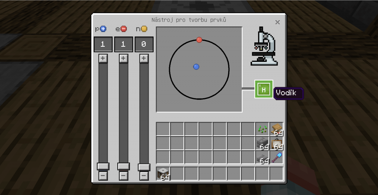
Task: Select the green seeds item in inventory
Action: [x=262, y=129]
